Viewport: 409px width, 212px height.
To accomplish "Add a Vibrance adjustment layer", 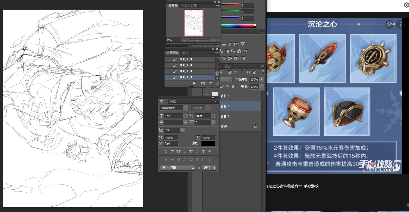I will (243, 44).
